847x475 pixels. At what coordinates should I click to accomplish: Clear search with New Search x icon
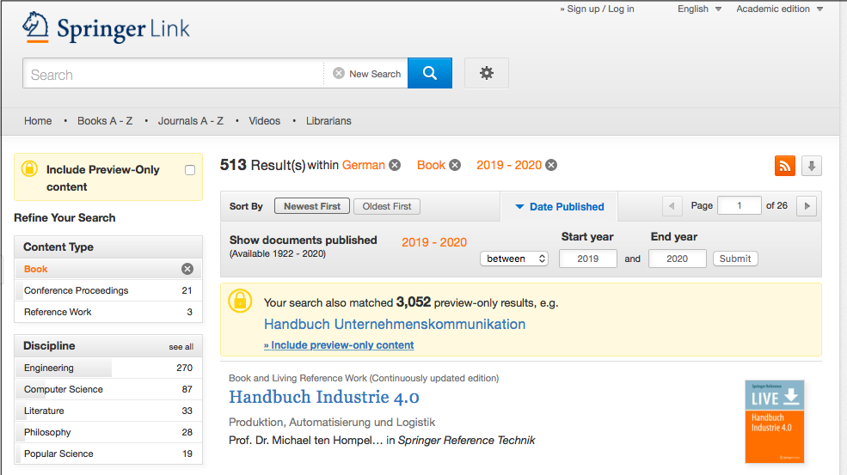[x=339, y=73]
